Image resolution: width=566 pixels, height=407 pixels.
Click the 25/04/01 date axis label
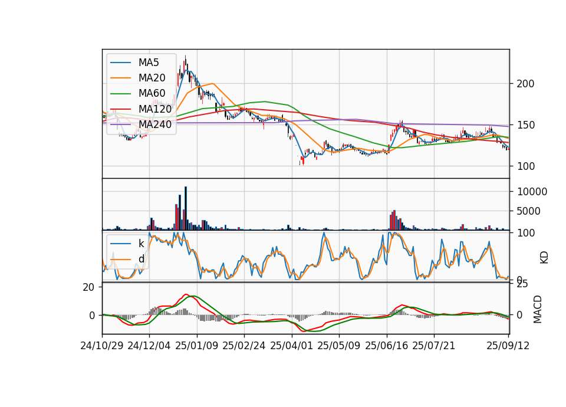(292, 346)
